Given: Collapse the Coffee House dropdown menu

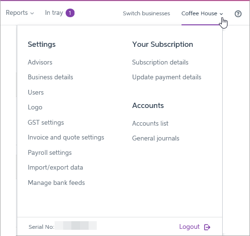Looking at the screenshot, I should 202,13.
